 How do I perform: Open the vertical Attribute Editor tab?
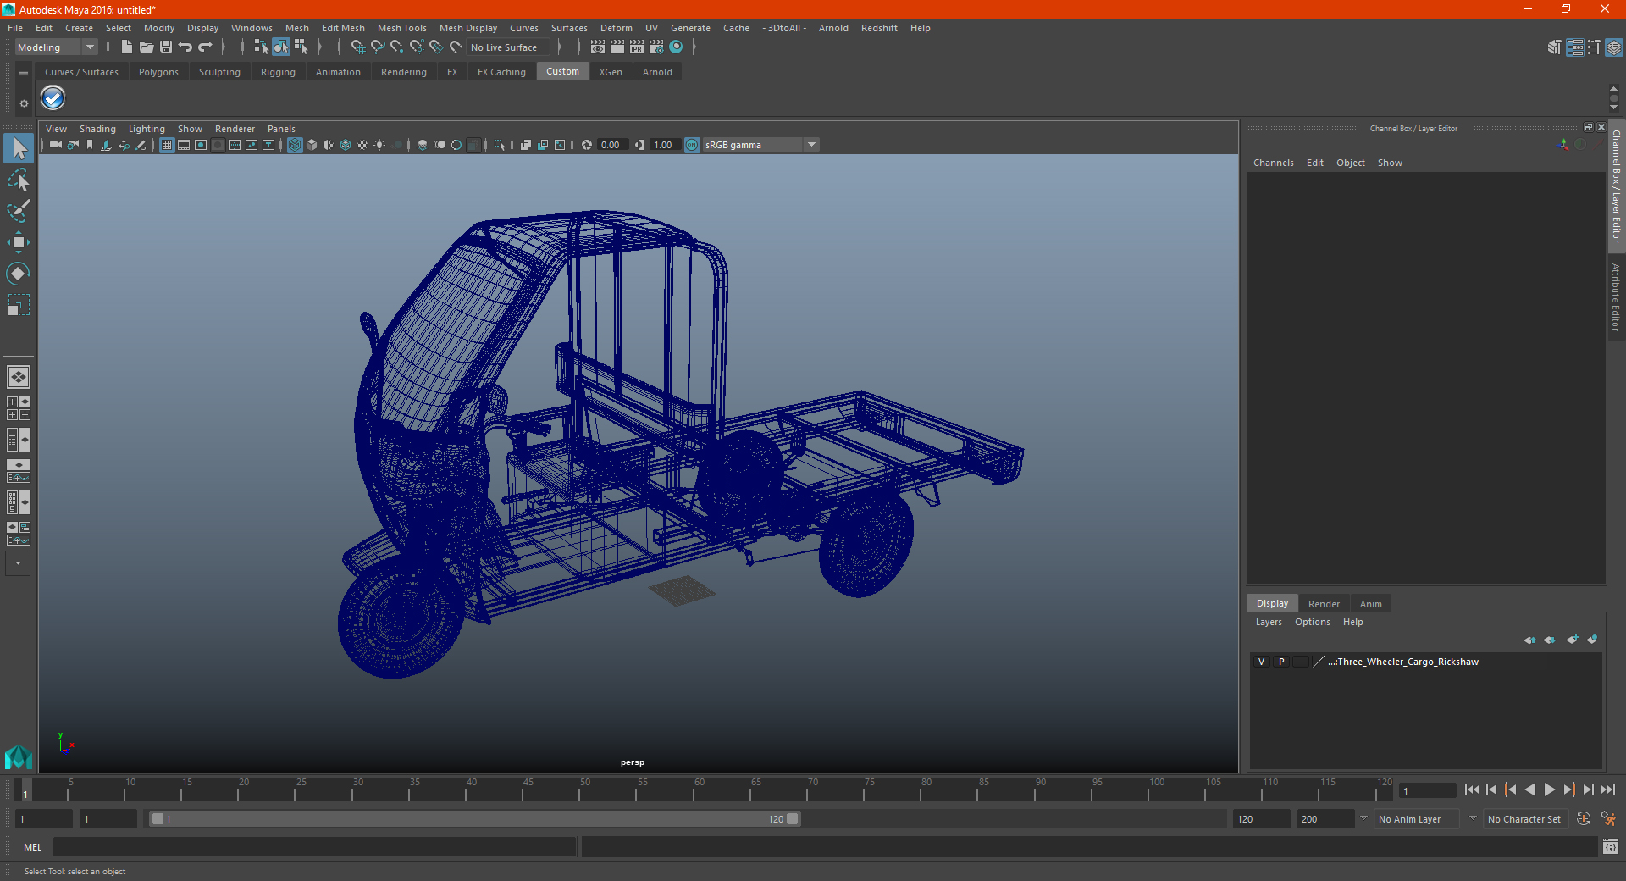click(x=1616, y=296)
